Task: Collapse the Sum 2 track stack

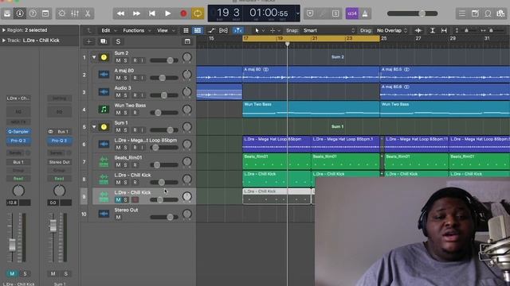Action: (x=94, y=57)
